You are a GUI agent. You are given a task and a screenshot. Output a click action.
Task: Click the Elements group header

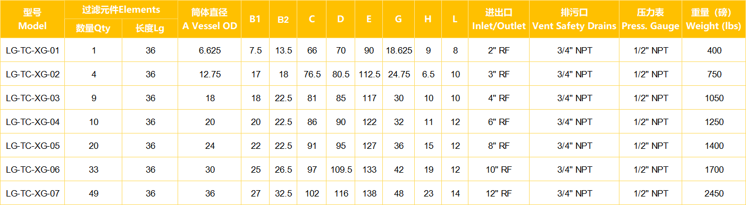(x=122, y=10)
